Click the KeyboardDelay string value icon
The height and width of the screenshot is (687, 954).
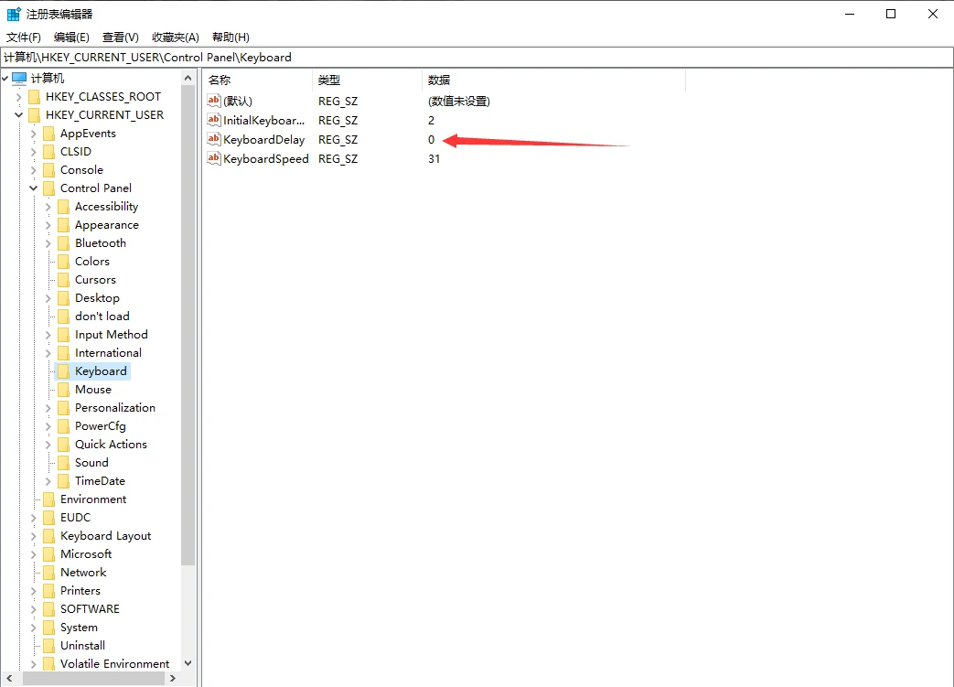coord(214,140)
